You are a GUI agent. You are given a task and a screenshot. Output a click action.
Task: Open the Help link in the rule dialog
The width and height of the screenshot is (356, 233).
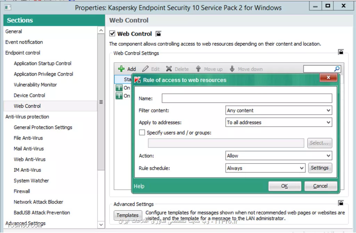coord(139,186)
